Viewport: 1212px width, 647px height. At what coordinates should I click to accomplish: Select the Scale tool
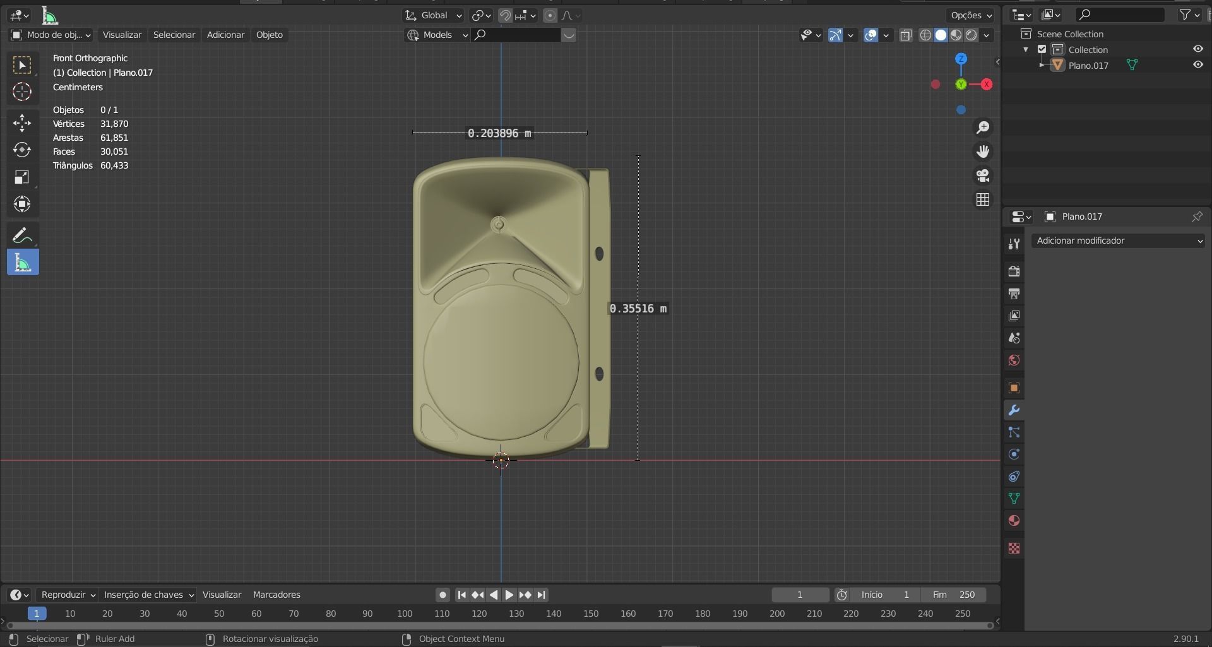[22, 177]
